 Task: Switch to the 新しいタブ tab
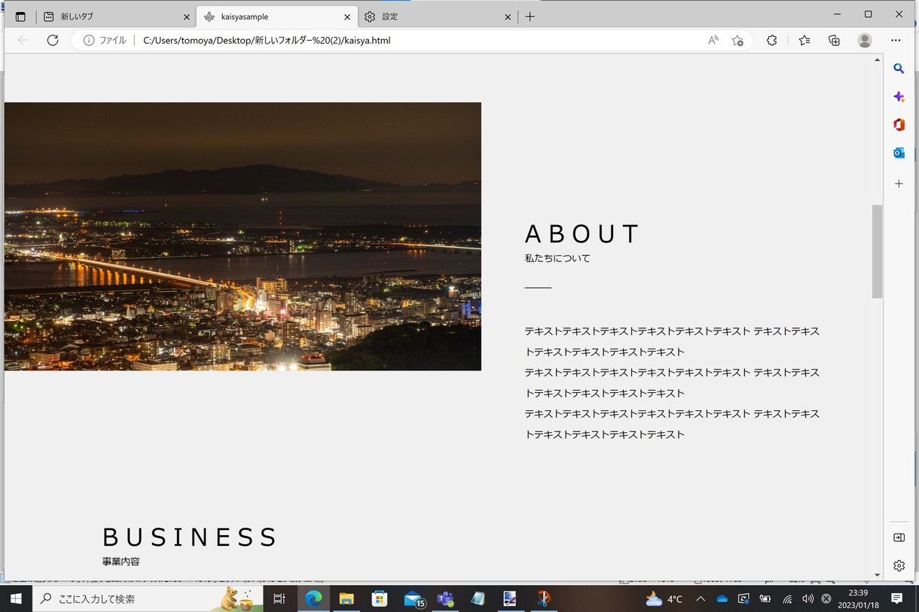(116, 17)
